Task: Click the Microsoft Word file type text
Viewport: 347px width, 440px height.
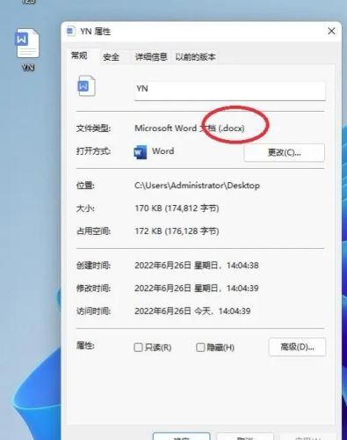Action: (x=190, y=128)
